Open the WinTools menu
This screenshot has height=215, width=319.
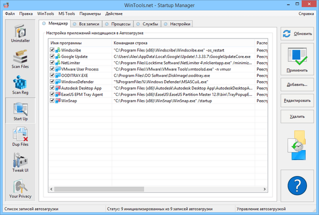[45, 13]
